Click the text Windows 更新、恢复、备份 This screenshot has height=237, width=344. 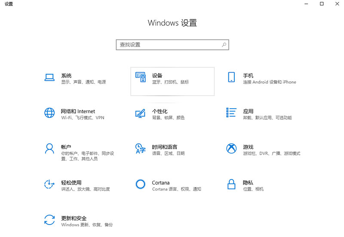click(87, 225)
